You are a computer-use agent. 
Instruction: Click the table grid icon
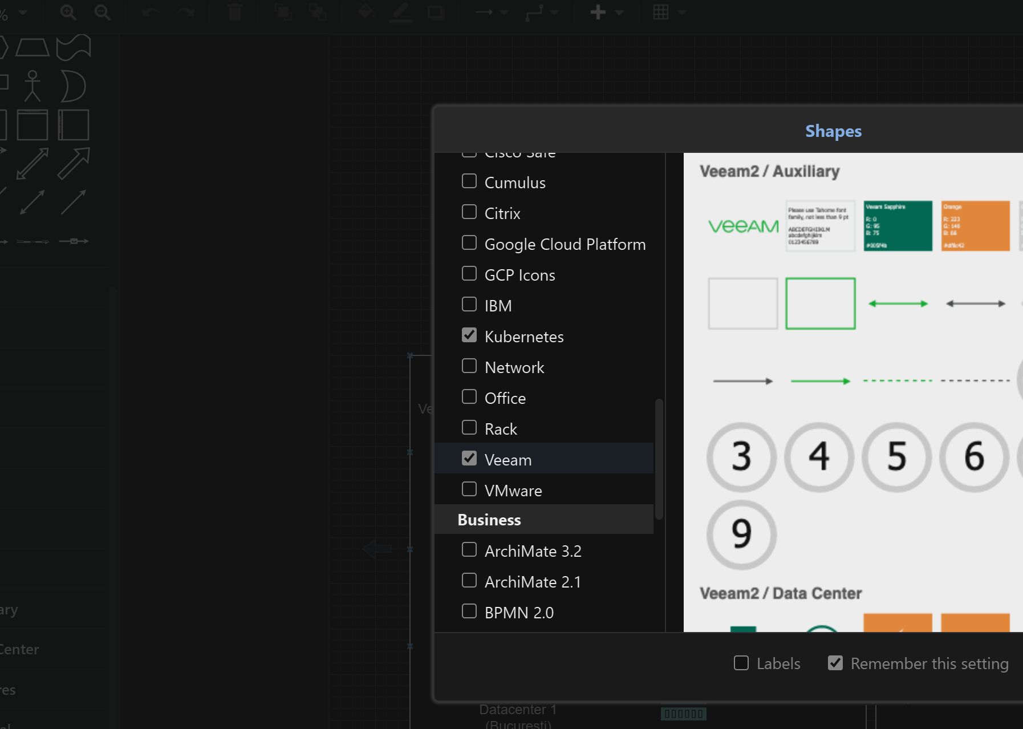pos(661,13)
